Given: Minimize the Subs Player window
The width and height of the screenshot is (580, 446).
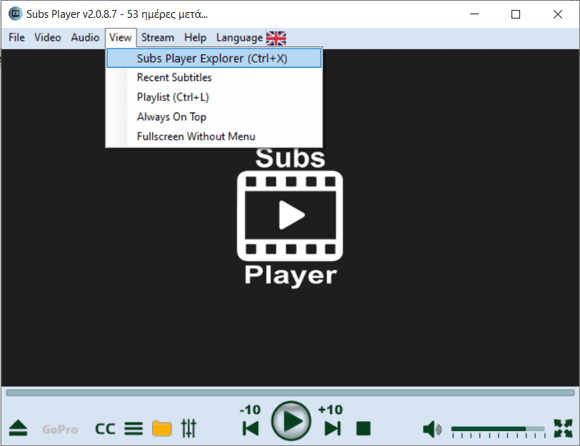Looking at the screenshot, I should [474, 14].
